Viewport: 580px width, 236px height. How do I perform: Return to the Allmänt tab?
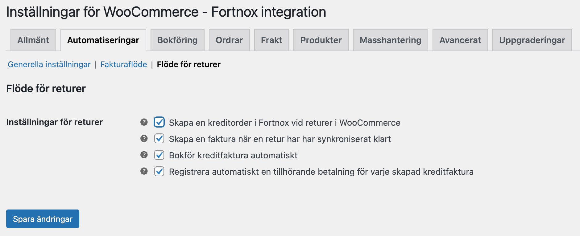pyautogui.click(x=33, y=40)
